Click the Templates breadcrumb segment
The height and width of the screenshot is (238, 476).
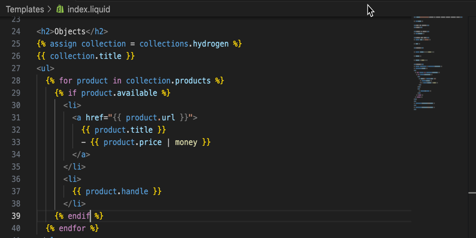tap(25, 10)
